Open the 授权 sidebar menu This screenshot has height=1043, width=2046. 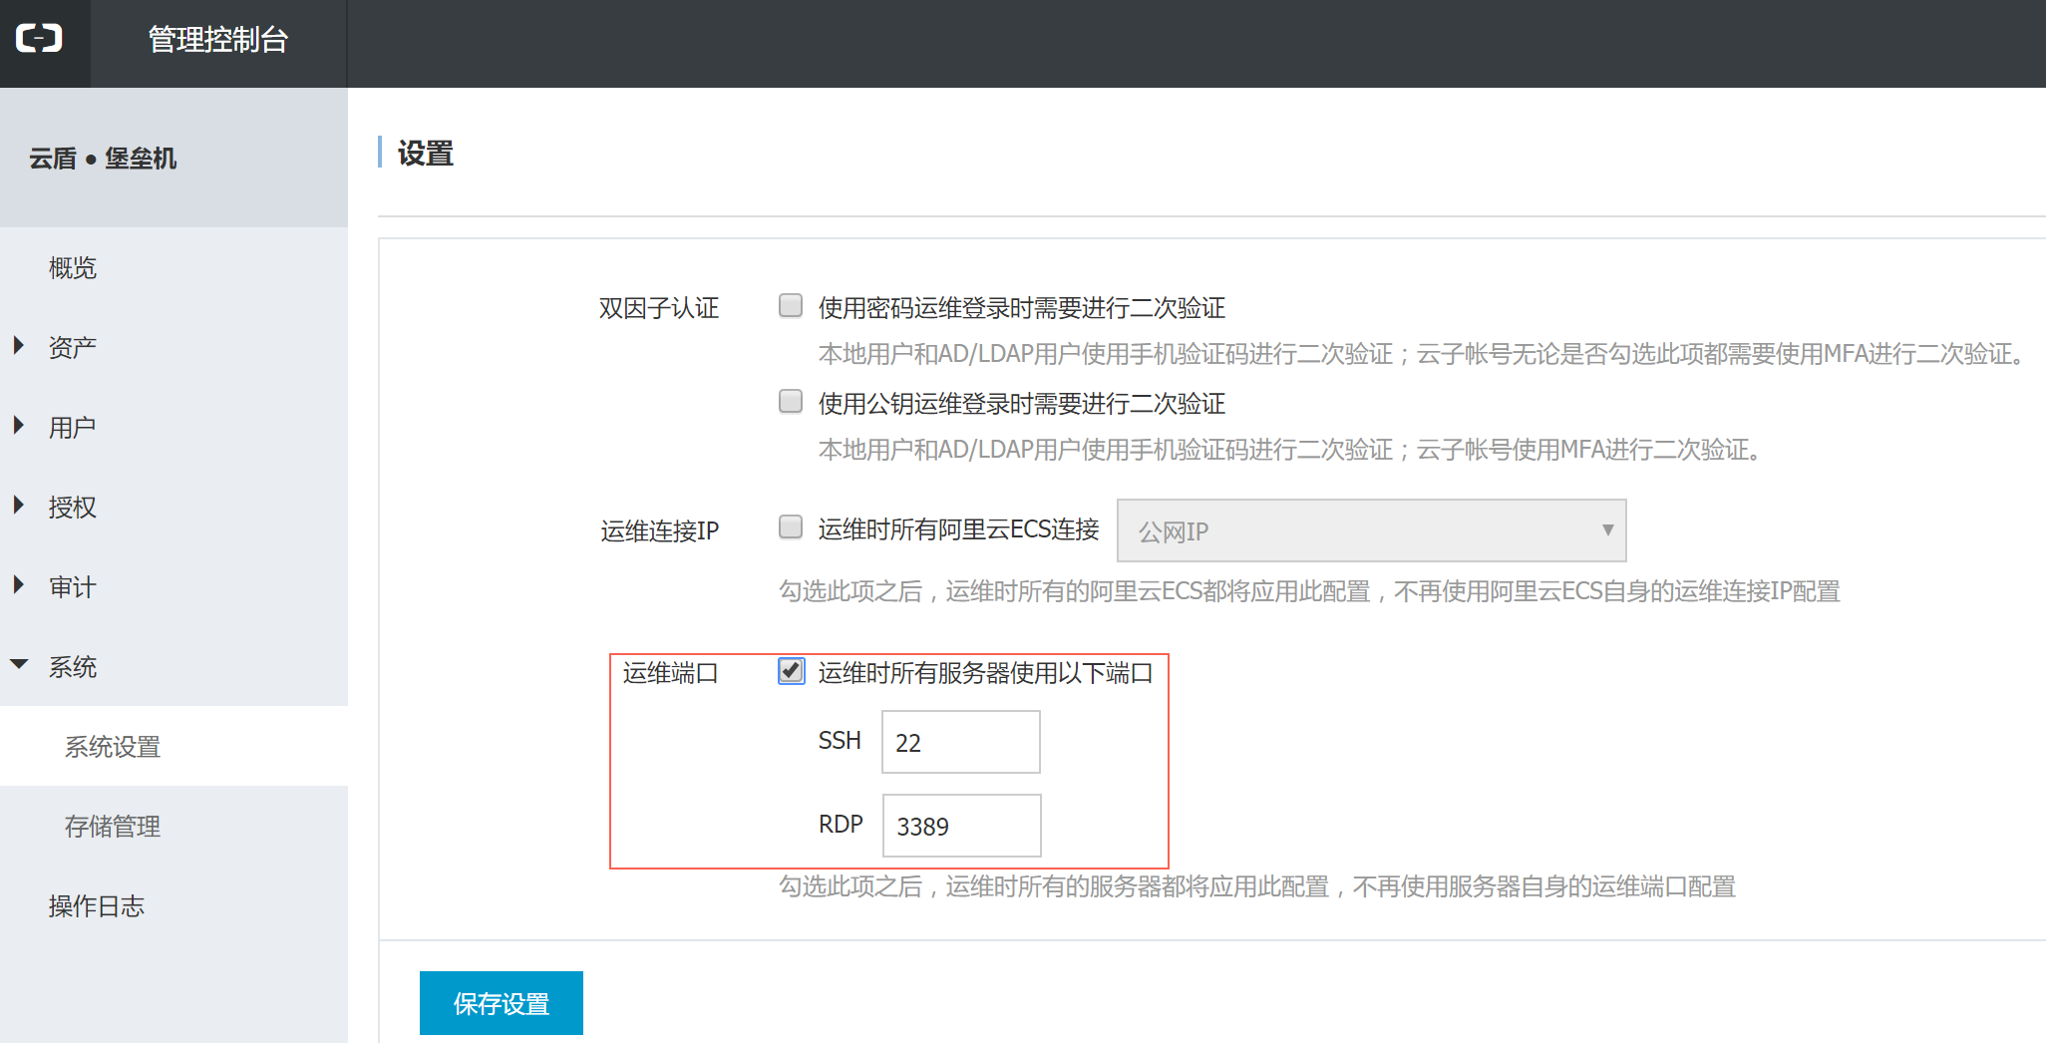[x=73, y=507]
